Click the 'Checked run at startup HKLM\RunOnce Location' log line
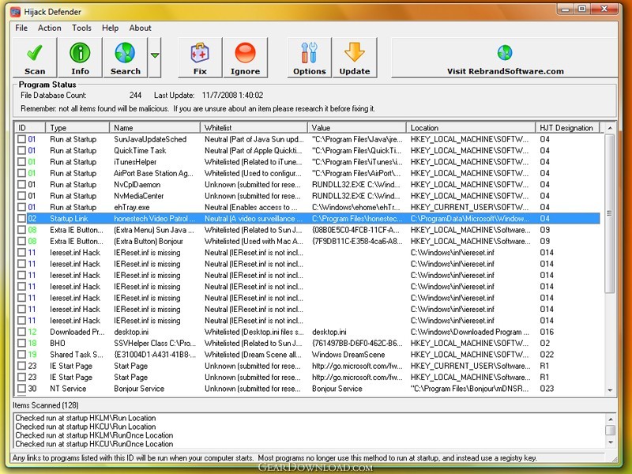The image size is (632, 474). tap(94, 435)
